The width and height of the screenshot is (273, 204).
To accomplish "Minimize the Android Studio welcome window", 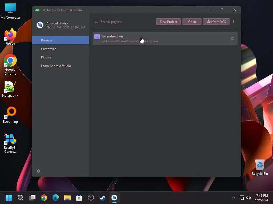I will click(x=210, y=10).
